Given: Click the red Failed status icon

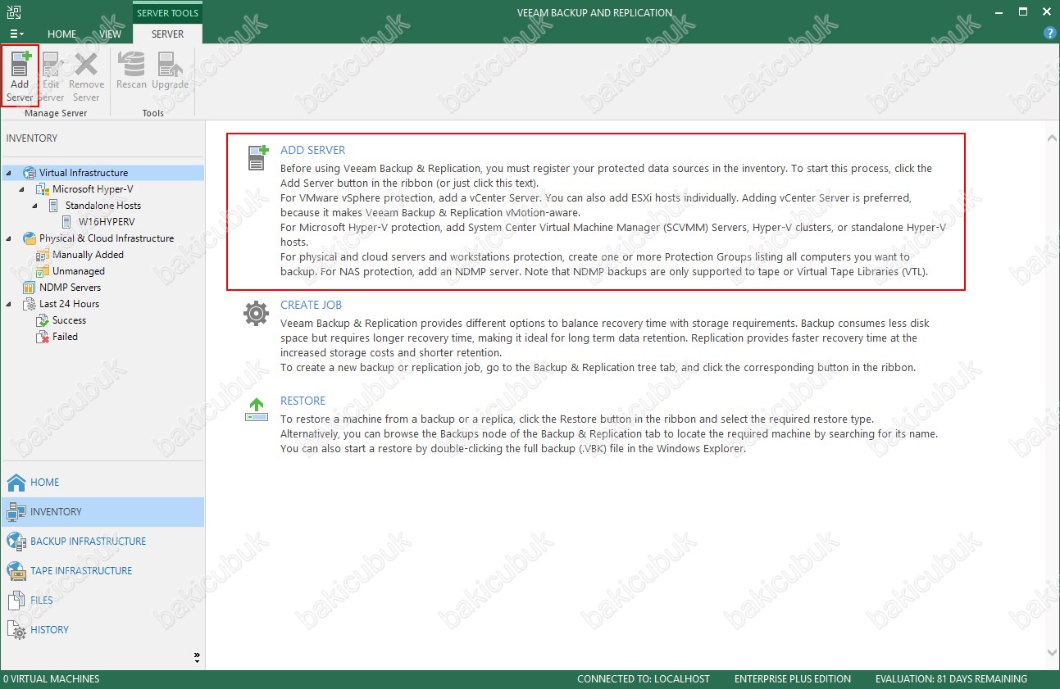Looking at the screenshot, I should coord(43,337).
